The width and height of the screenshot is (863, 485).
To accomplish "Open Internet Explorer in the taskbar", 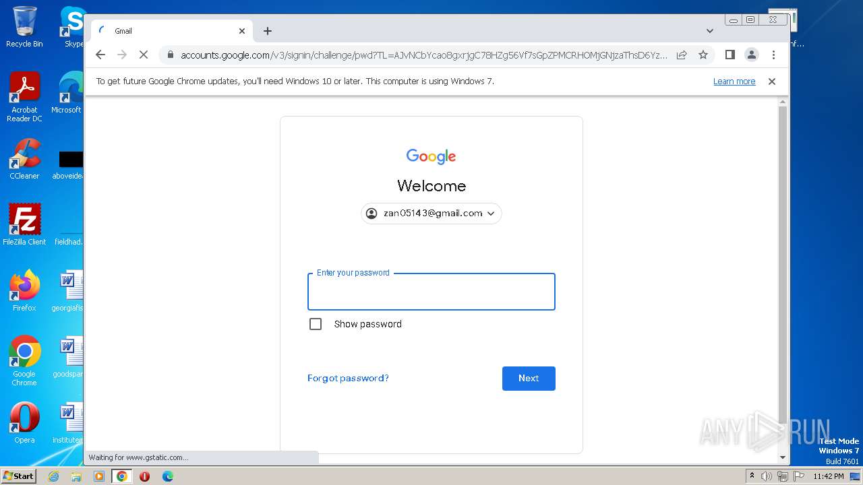I will 53,476.
